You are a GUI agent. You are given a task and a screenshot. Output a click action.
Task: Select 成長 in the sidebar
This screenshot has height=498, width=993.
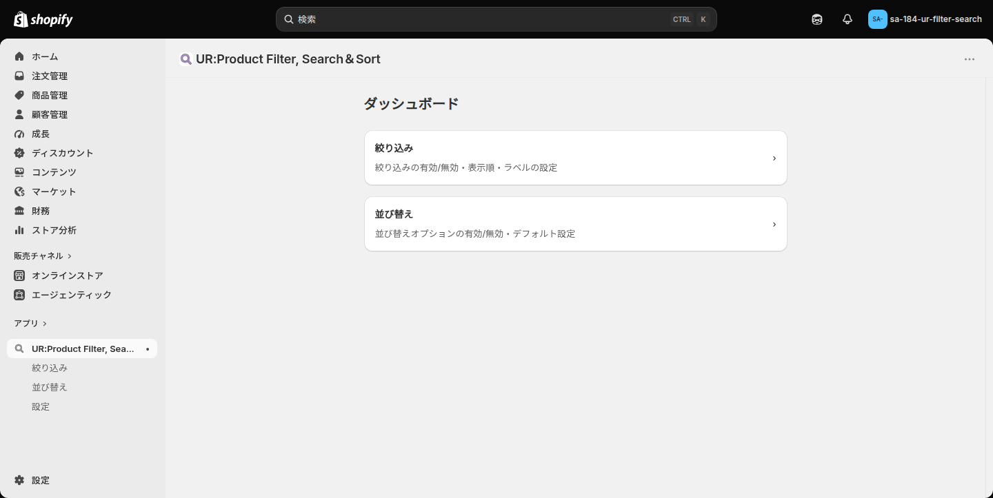tap(83, 134)
